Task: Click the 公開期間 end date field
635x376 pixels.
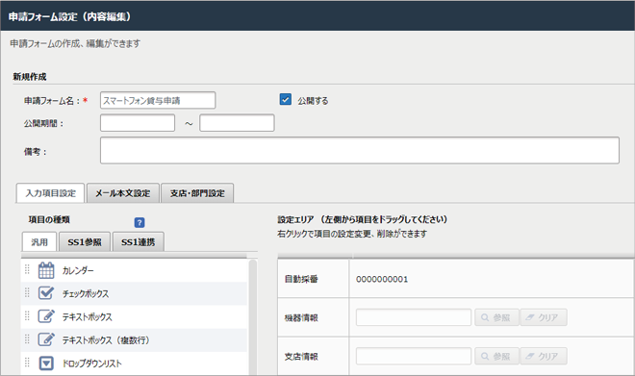Action: pos(237,123)
